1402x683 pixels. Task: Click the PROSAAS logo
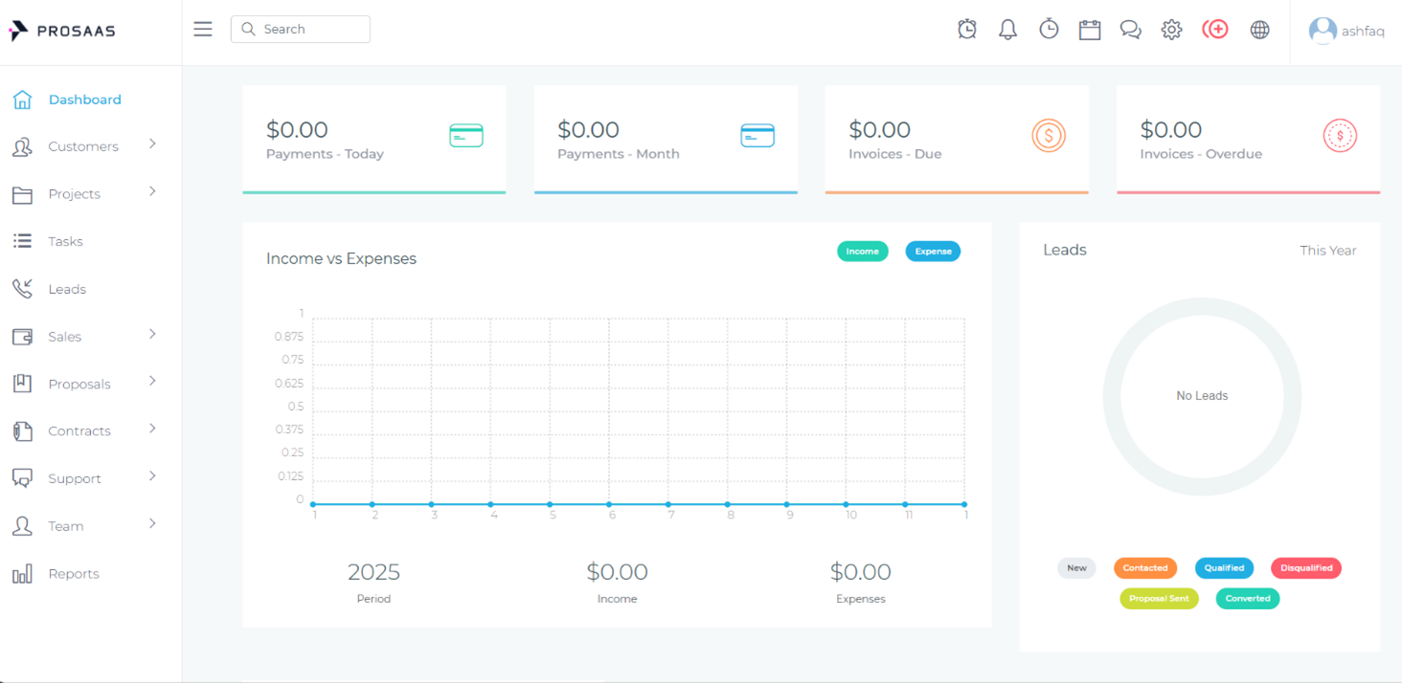point(61,29)
